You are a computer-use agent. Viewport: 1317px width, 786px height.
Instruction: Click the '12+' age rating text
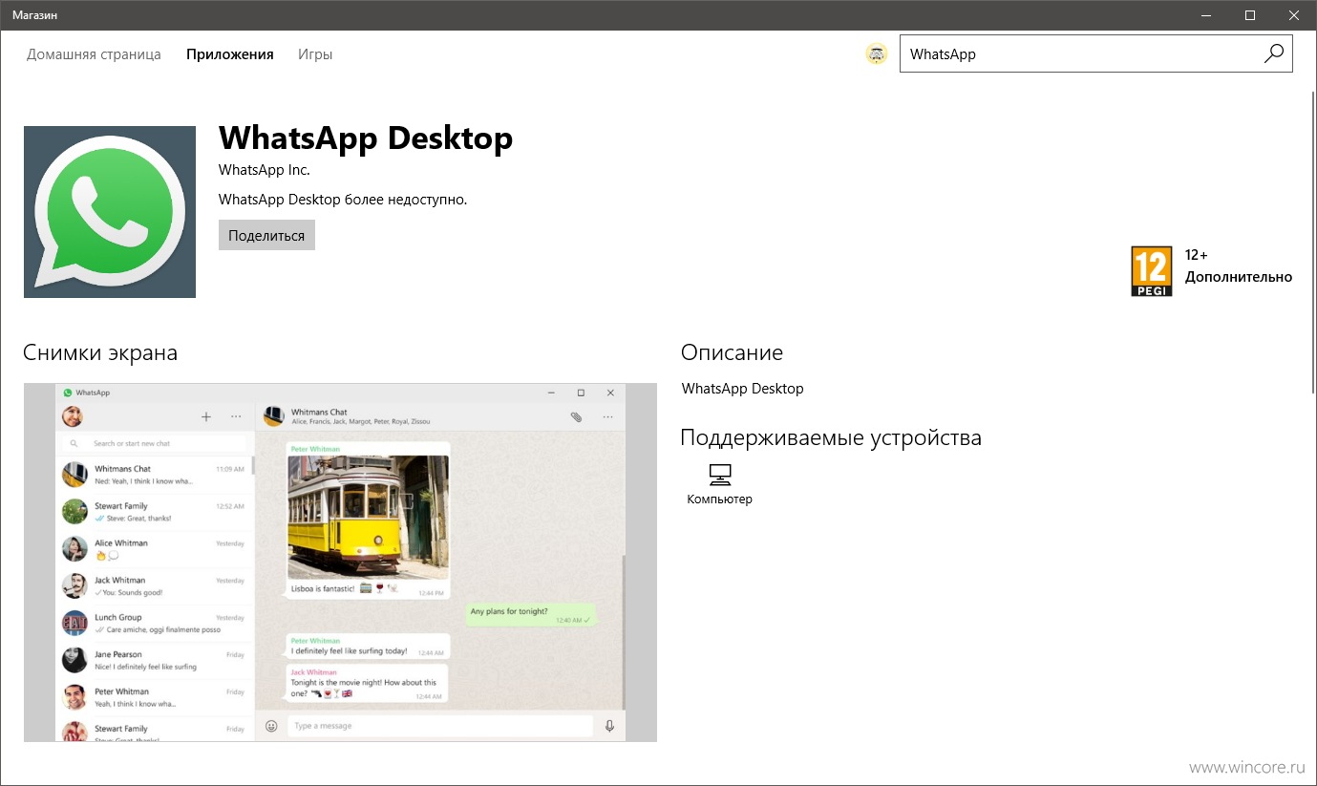[x=1197, y=255]
